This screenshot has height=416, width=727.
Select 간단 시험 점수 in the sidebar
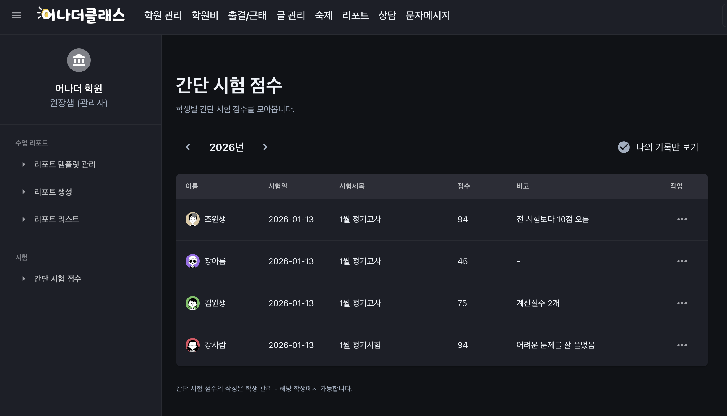click(58, 279)
